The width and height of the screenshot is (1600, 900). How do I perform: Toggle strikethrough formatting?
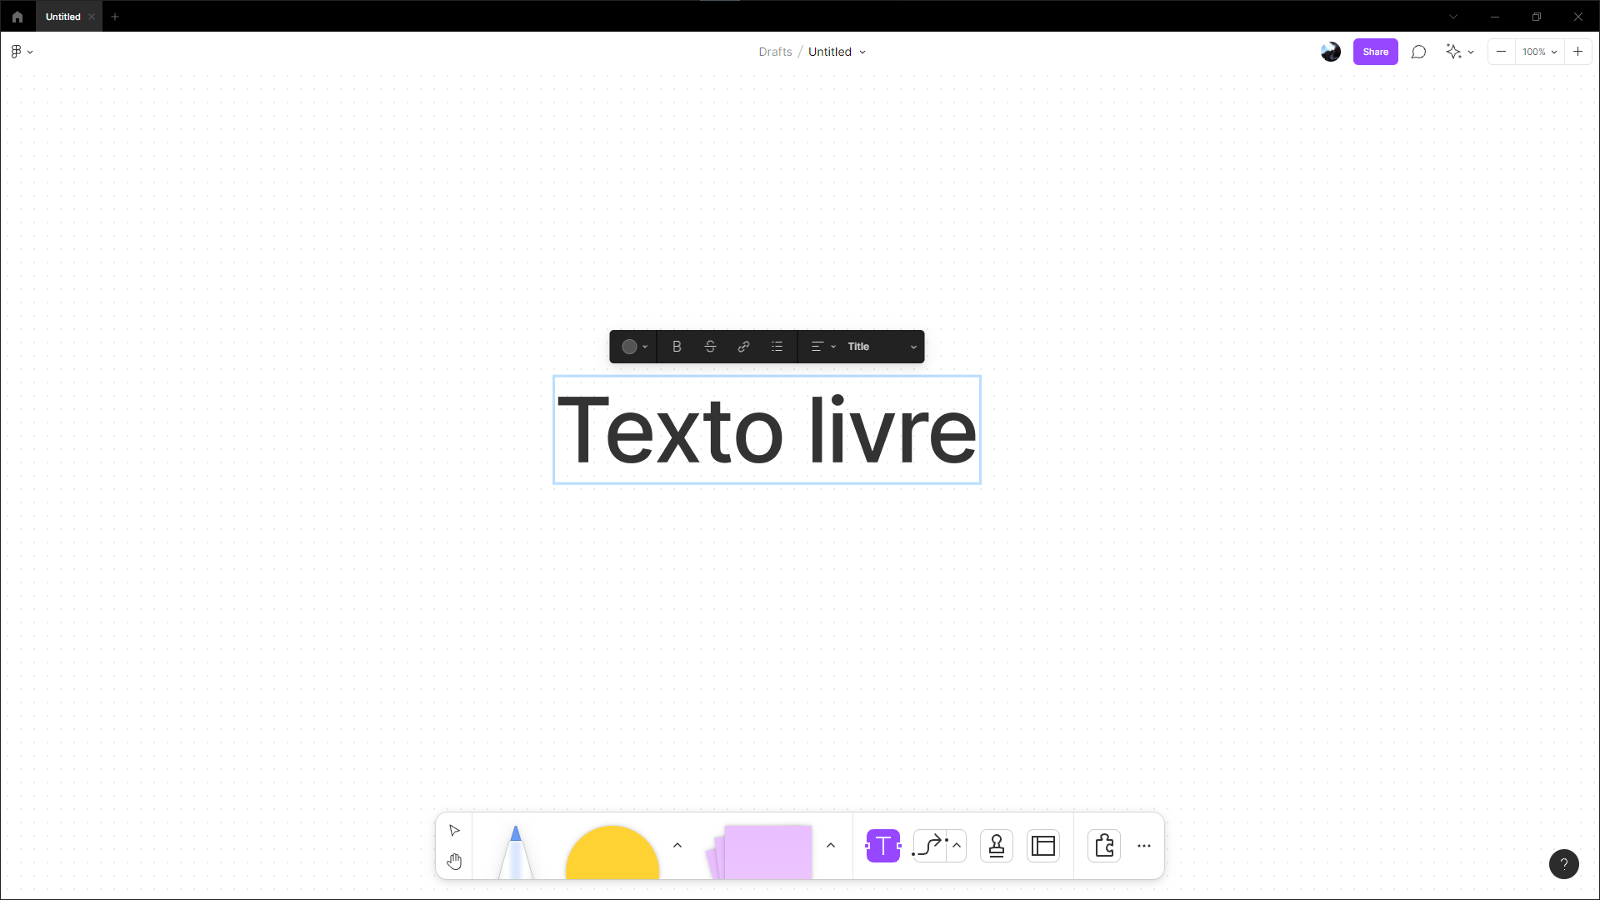[x=710, y=347]
